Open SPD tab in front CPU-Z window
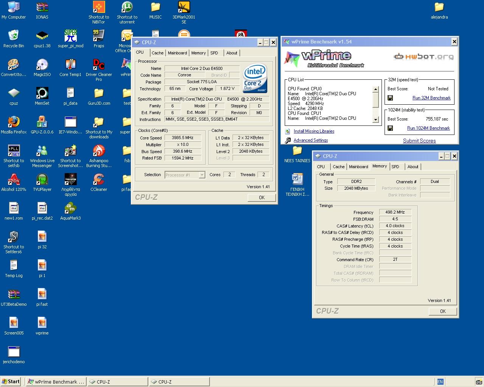Viewport: 484px width, 387px height. coord(214,53)
